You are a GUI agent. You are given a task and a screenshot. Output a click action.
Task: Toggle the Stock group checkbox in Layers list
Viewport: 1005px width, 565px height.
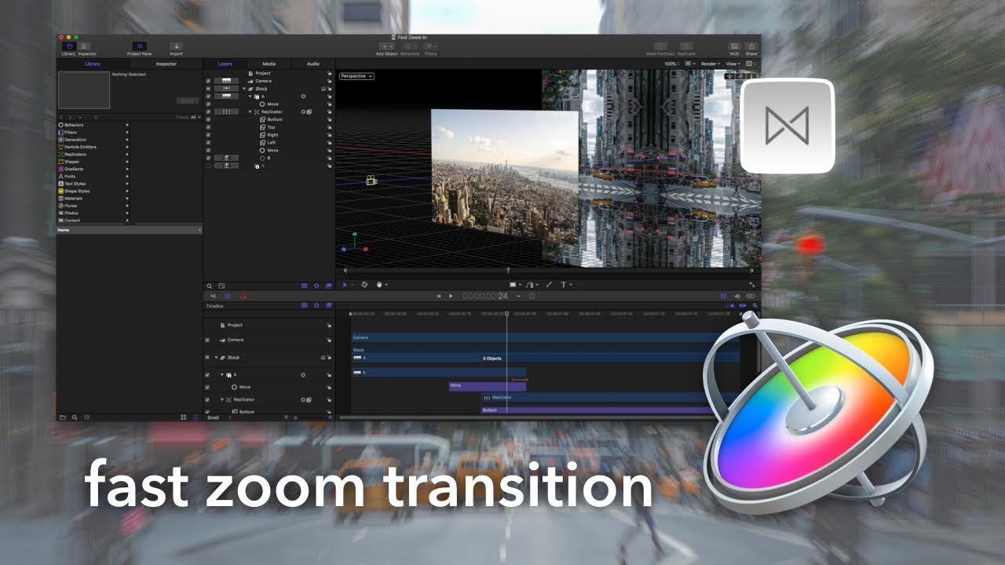click(x=208, y=89)
